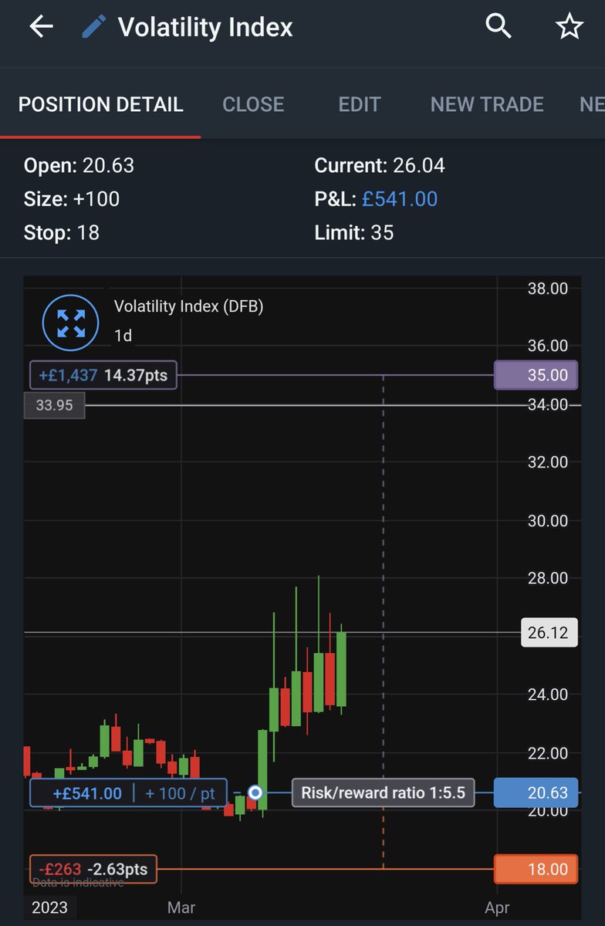Select the purple 35.00 limit price tag
The height and width of the screenshot is (926, 605).
[x=535, y=375]
